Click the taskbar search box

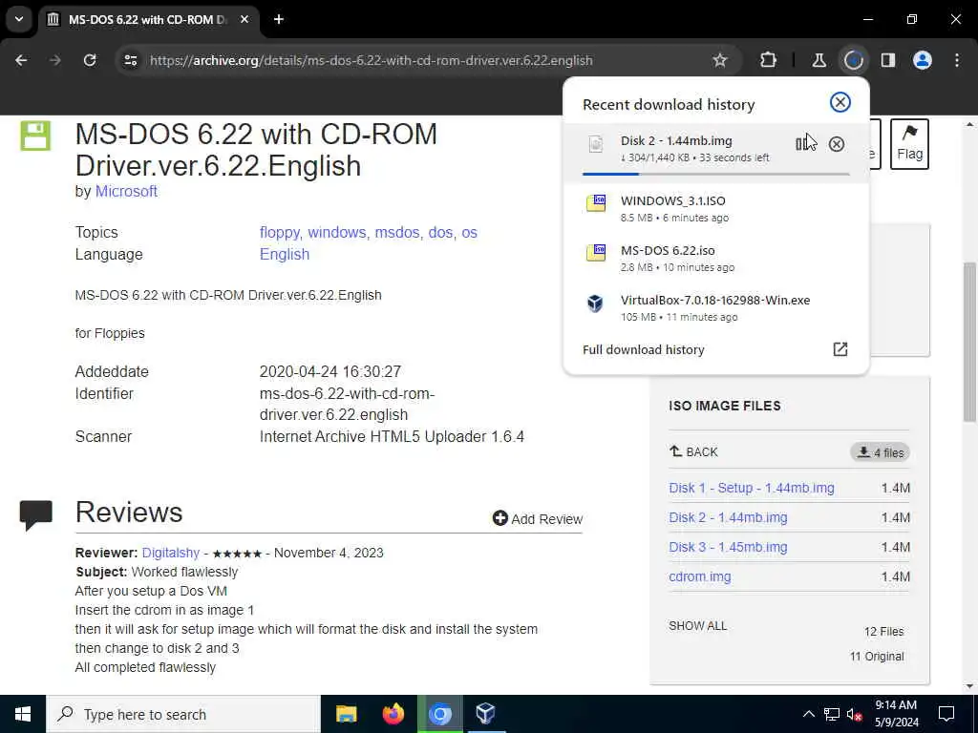click(183, 714)
